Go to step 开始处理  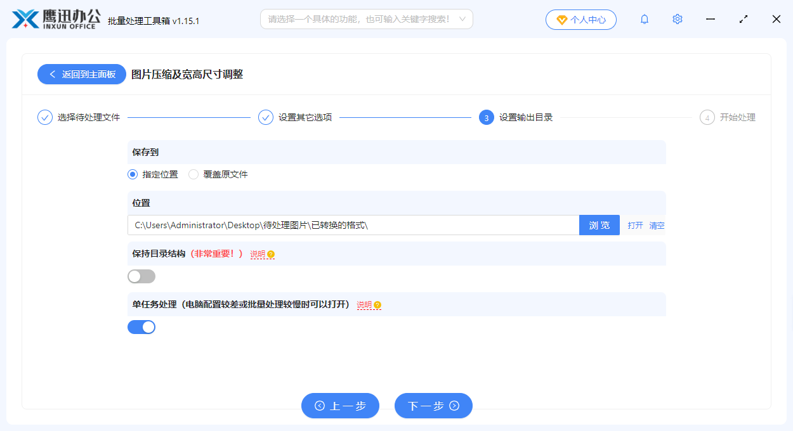click(x=738, y=117)
